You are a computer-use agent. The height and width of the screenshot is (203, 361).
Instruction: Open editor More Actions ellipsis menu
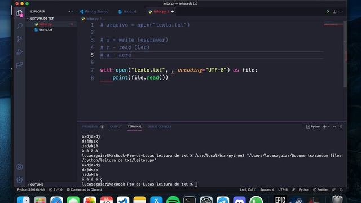point(341,11)
